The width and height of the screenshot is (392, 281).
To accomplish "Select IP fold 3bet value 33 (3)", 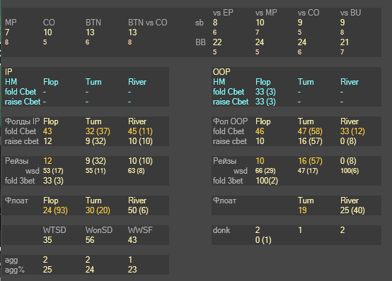I will [x=53, y=181].
